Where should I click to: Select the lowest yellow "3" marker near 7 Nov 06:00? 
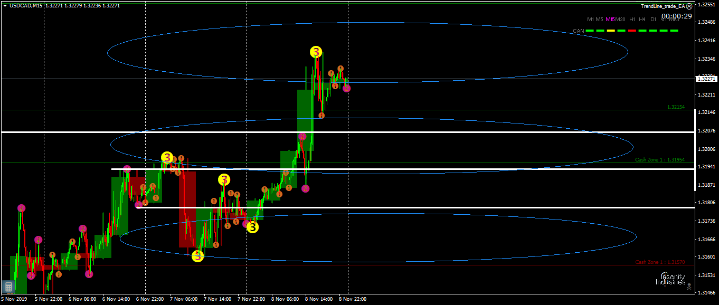(x=198, y=257)
